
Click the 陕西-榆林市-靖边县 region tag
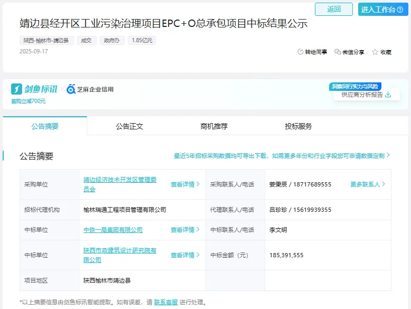46,40
